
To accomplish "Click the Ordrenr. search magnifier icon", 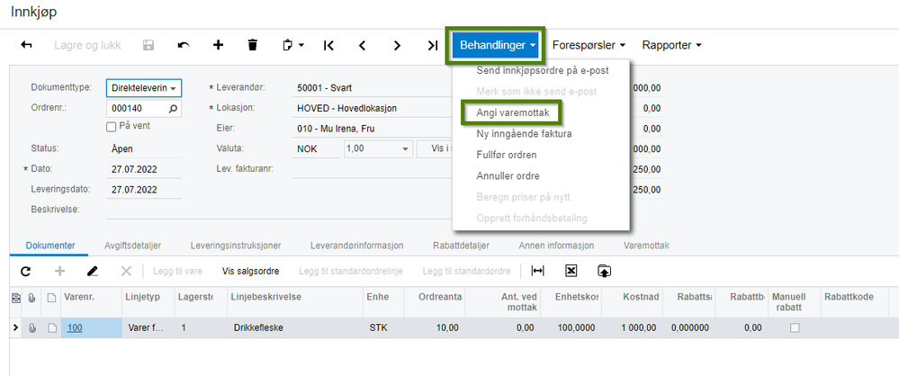I will tap(173, 108).
